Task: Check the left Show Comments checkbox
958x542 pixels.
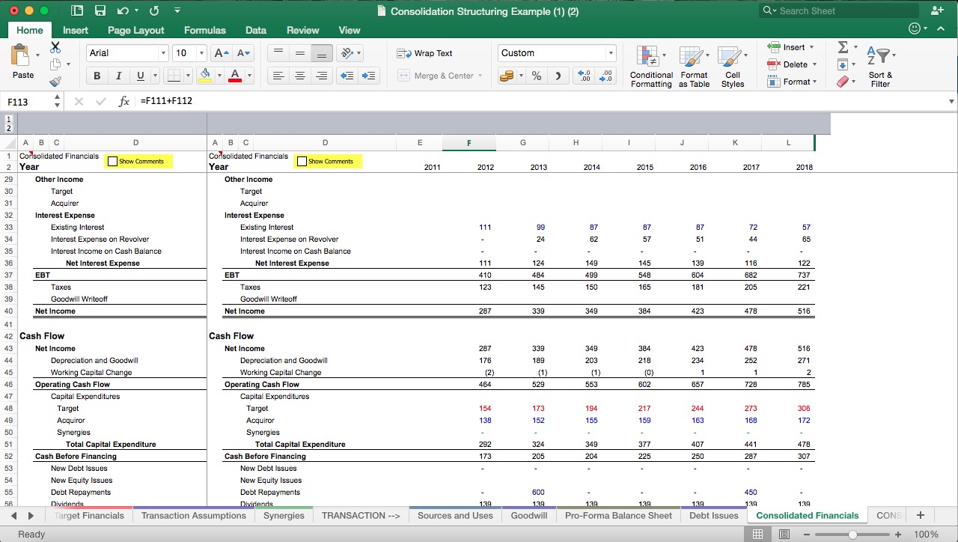Action: (114, 161)
